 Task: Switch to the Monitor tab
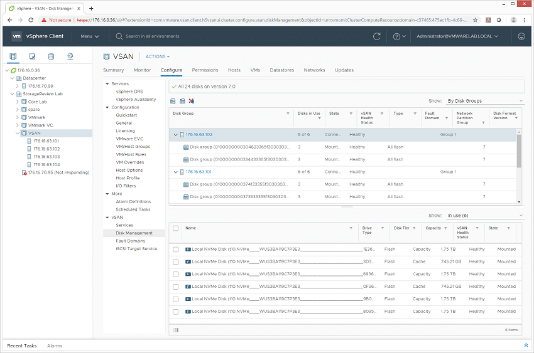tap(143, 70)
